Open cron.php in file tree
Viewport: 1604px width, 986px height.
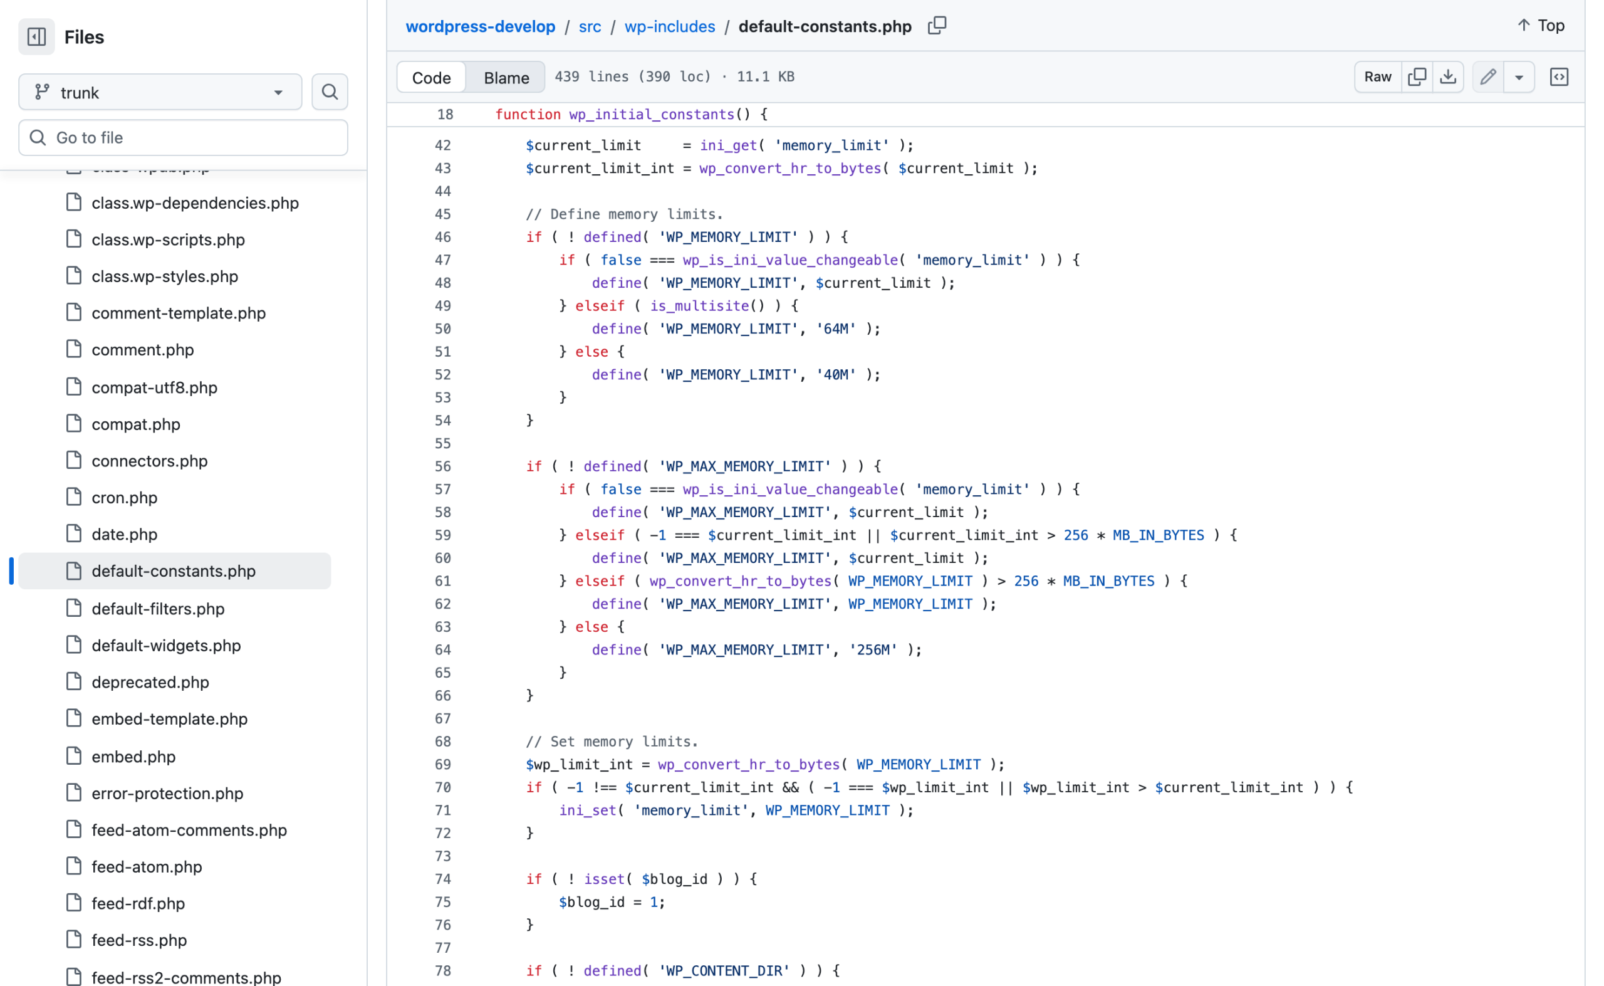pos(175,497)
